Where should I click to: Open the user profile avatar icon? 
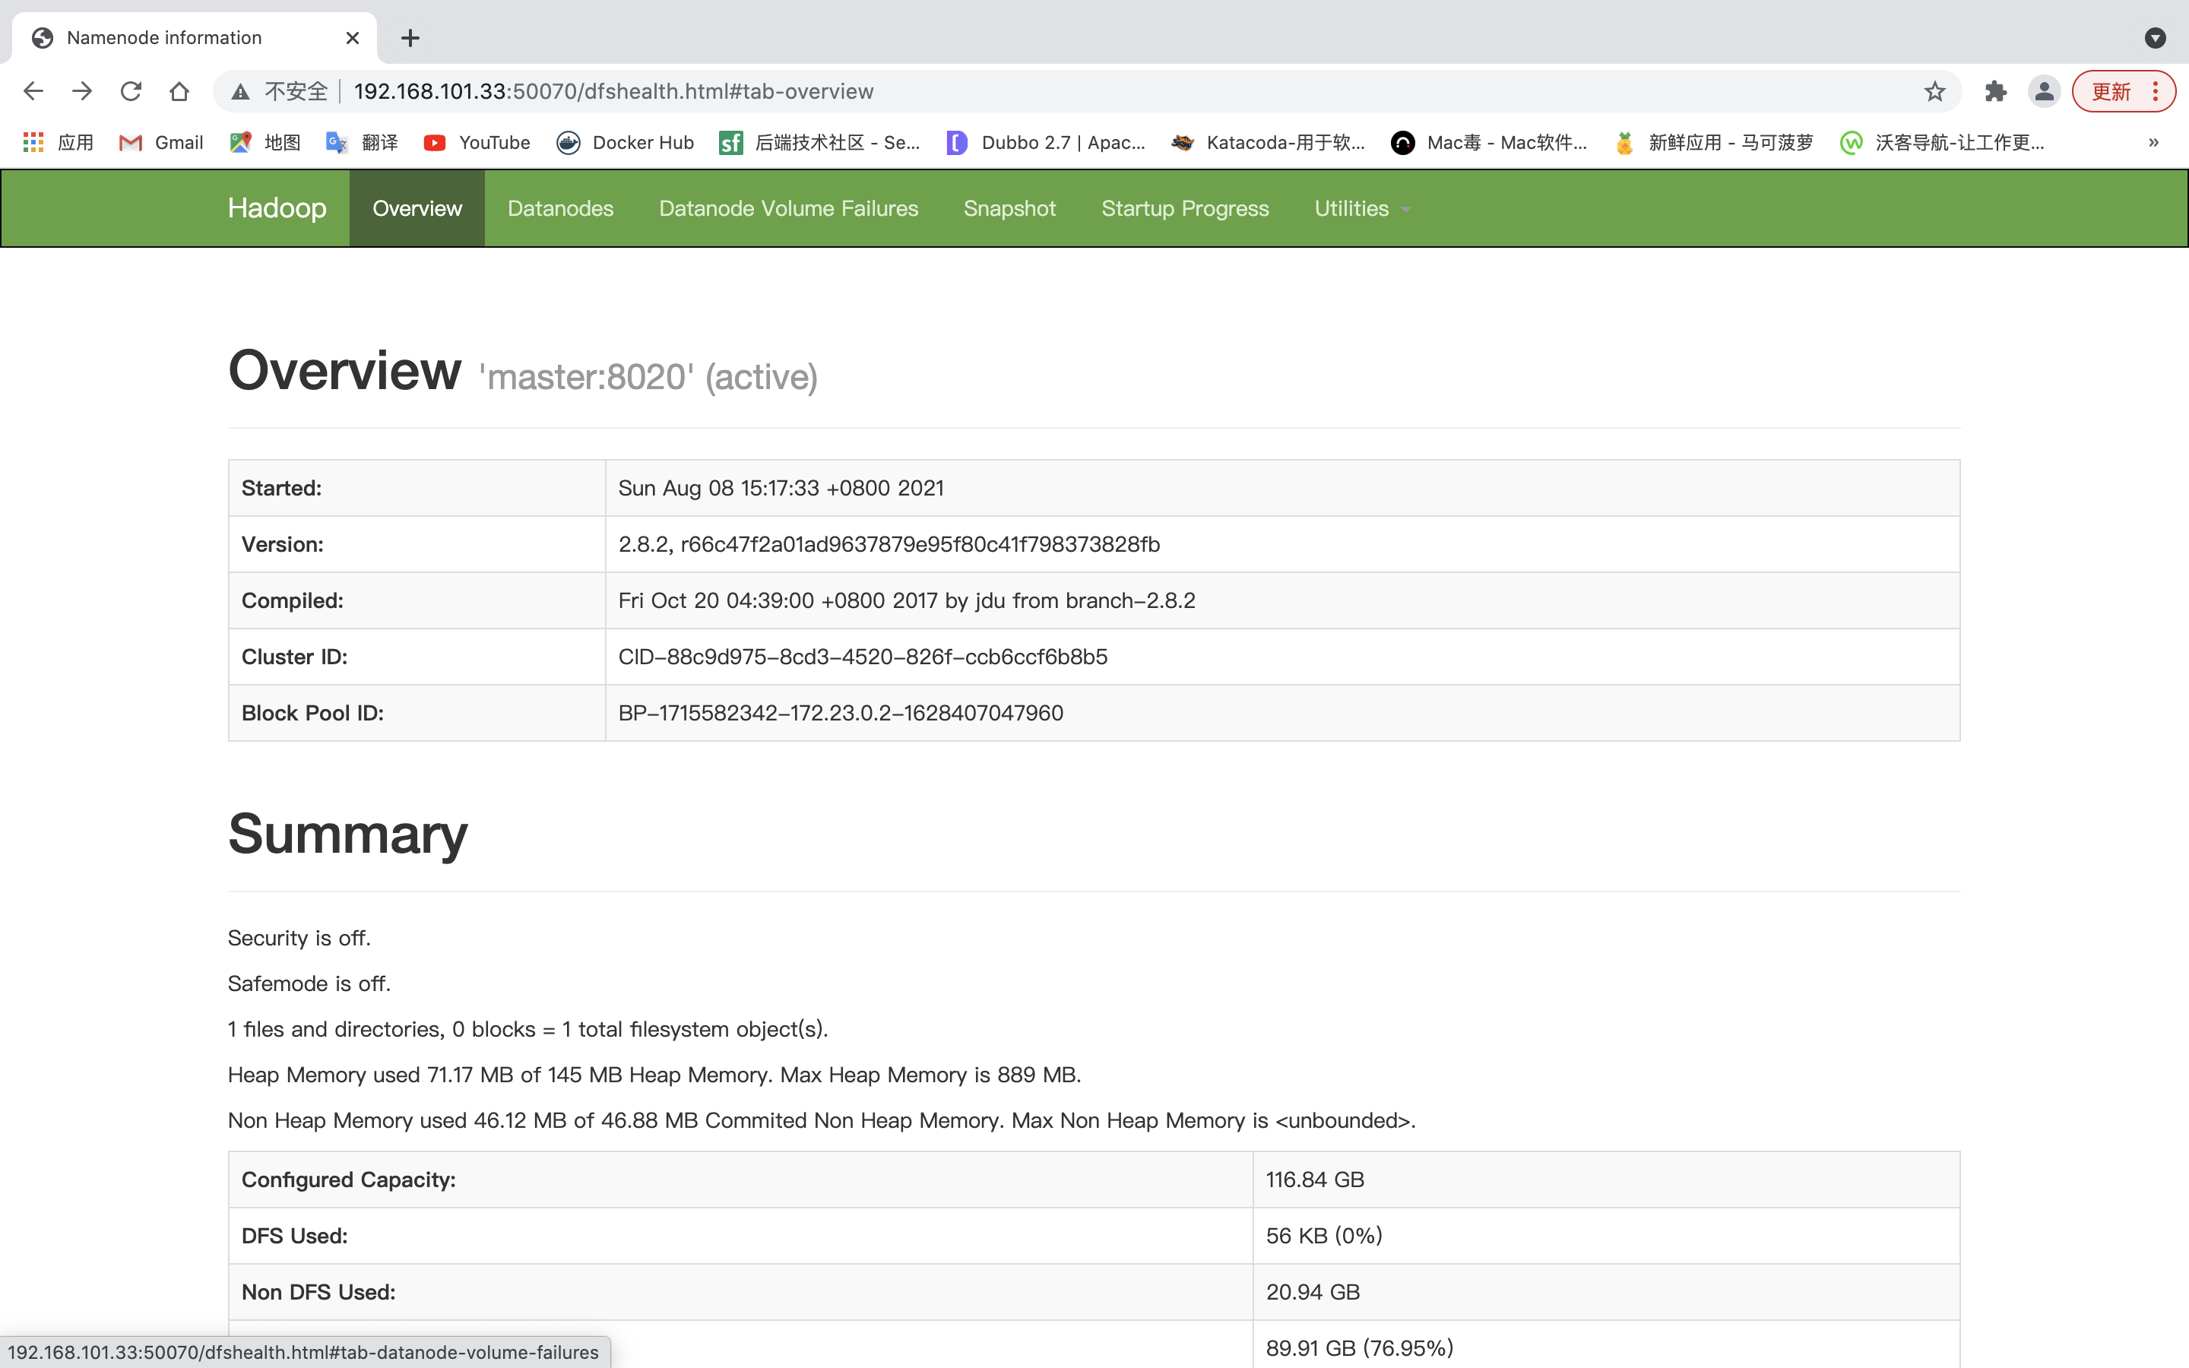[x=2043, y=91]
